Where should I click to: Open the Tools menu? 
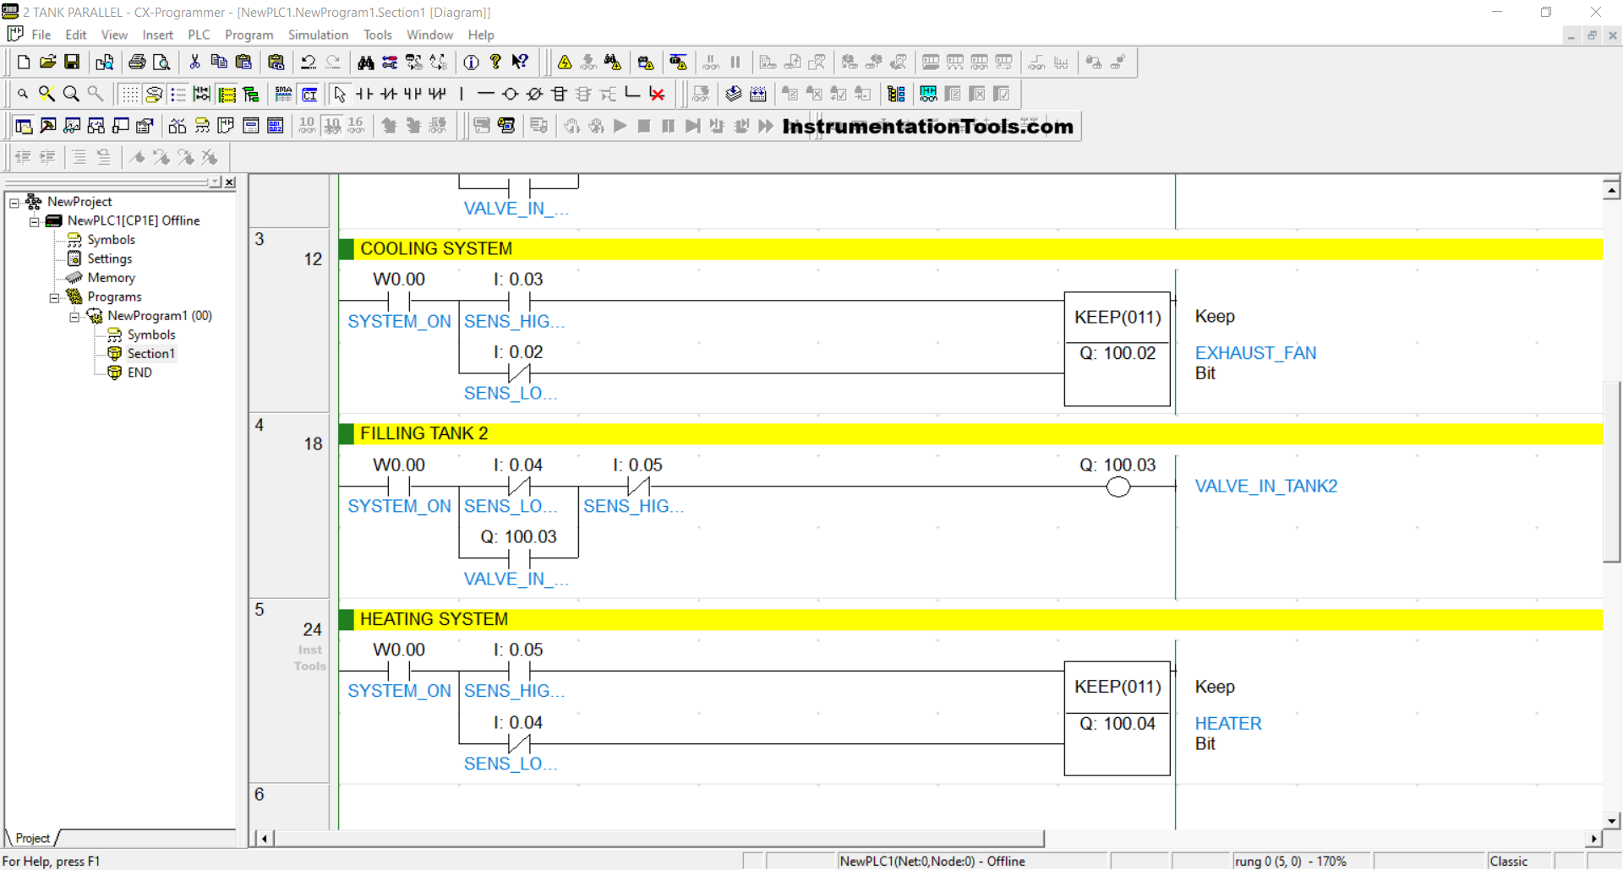click(378, 35)
